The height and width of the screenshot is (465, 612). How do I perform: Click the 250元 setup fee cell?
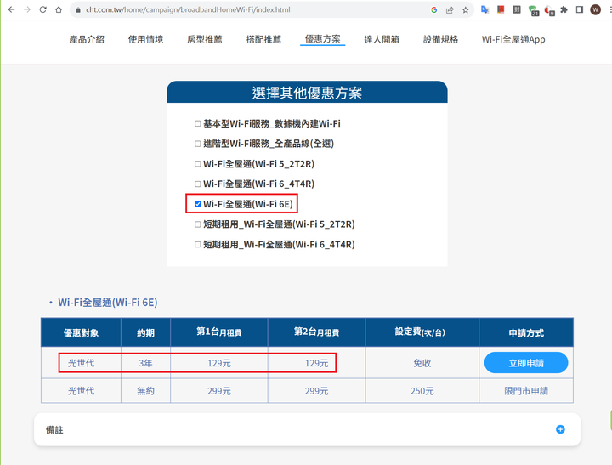point(422,391)
